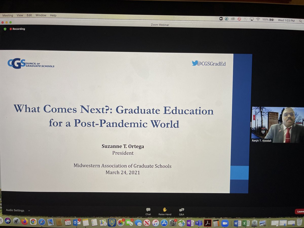304x228 pixels.
Task: Open FaceTime from the Dock
Action: point(129,223)
